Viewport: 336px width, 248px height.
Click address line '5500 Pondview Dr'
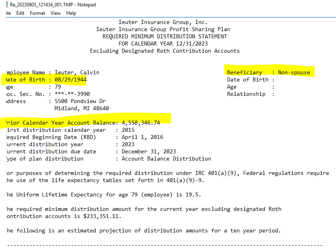(80, 101)
